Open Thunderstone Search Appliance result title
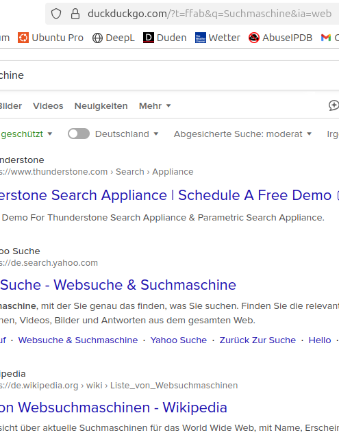The image size is (339, 437). (166, 195)
